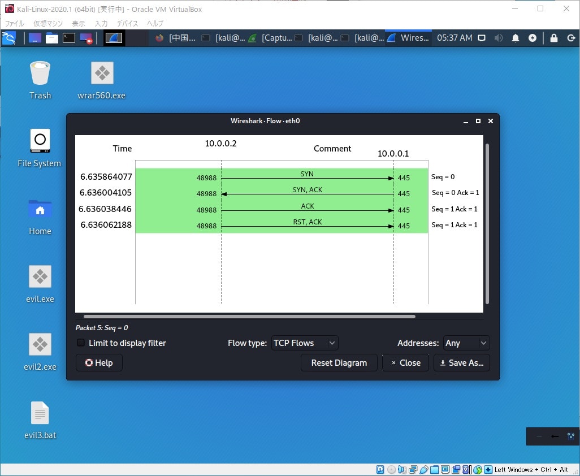Click the VirtualBox optical disc status icon
The image size is (580, 476).
391,469
